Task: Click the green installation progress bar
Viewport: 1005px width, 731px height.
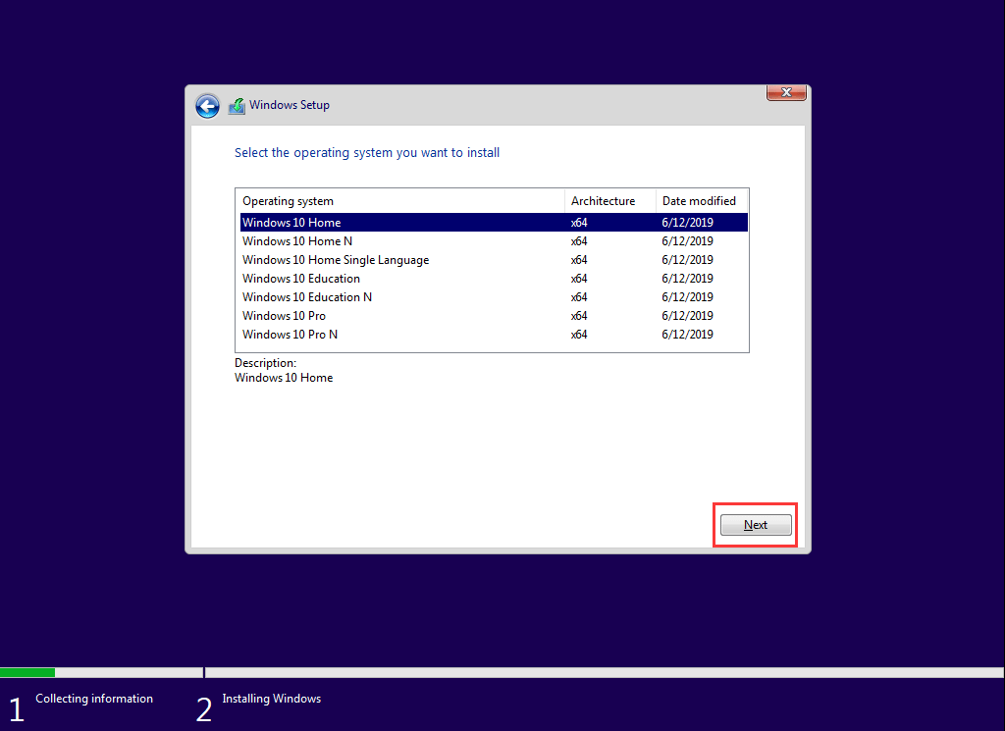Action: 27,673
